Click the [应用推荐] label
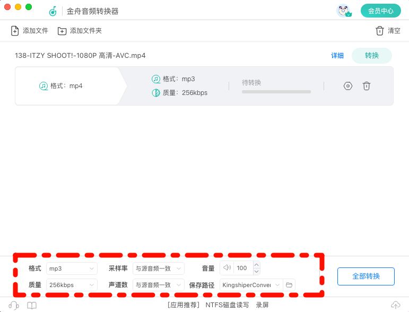Image resolution: width=409 pixels, height=312 pixels. tap(184, 305)
